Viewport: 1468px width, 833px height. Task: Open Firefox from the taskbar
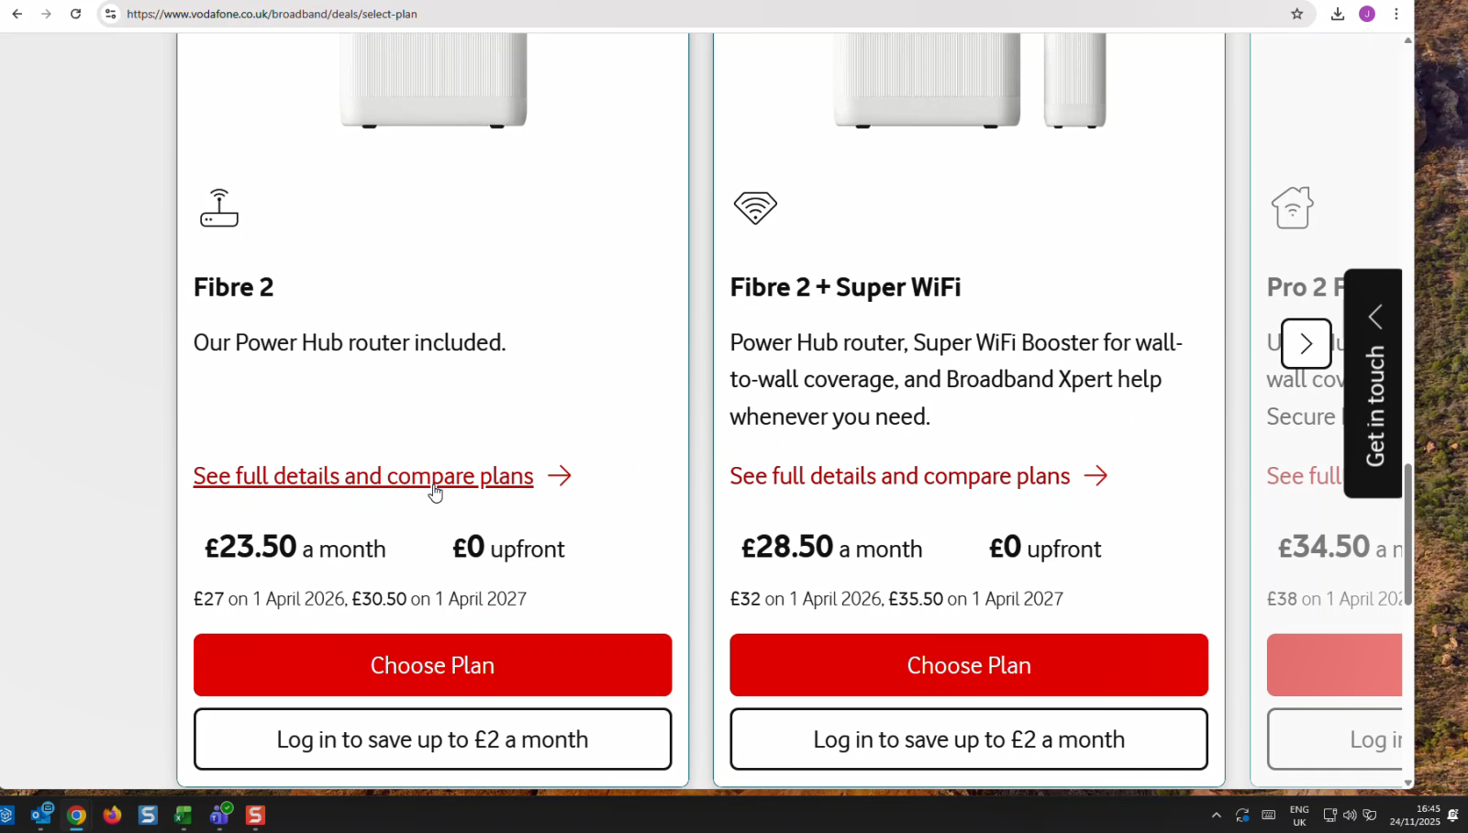(112, 815)
